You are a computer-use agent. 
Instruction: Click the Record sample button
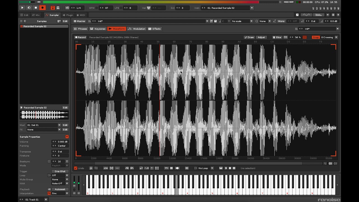coord(80,37)
